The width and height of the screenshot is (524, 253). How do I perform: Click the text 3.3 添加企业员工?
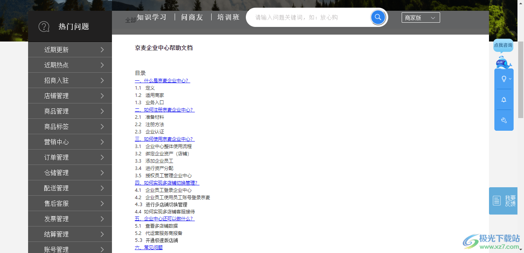tap(154, 161)
